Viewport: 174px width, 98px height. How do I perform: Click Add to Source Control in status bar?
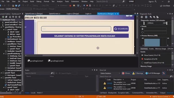(x=160, y=97)
